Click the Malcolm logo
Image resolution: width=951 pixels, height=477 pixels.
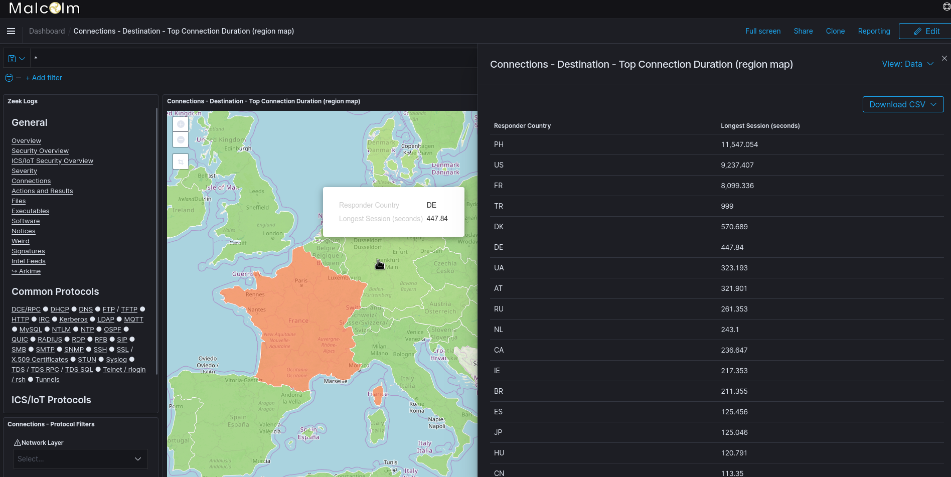(x=44, y=8)
